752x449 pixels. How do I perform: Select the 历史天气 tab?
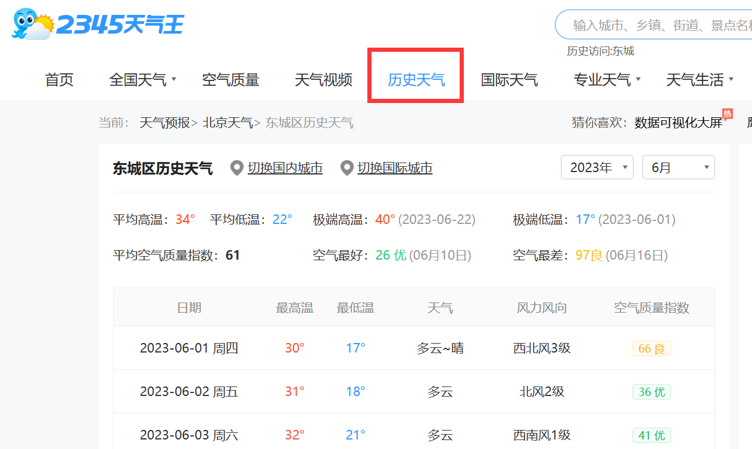(416, 80)
